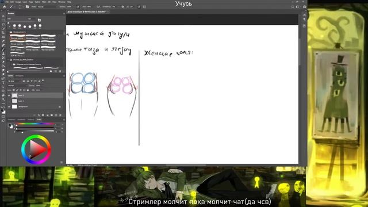Click the Brushes panel tab

tap(11, 13)
